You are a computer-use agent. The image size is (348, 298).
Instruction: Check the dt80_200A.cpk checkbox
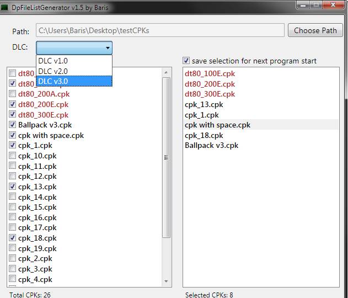[13, 93]
